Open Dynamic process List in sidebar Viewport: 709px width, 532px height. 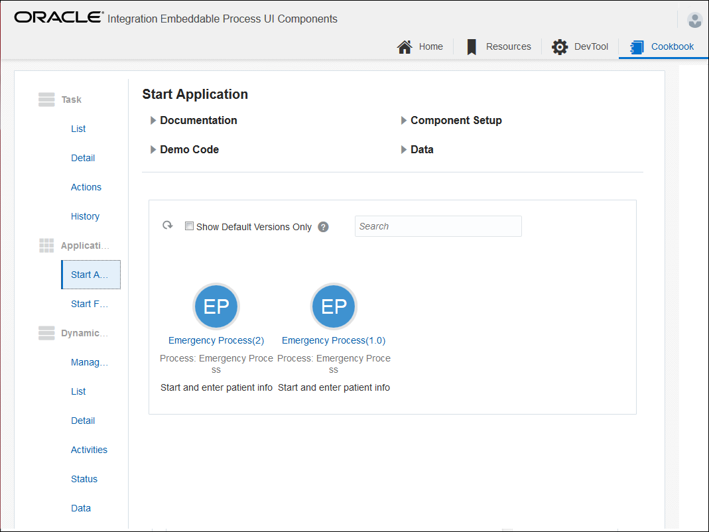[78, 392]
